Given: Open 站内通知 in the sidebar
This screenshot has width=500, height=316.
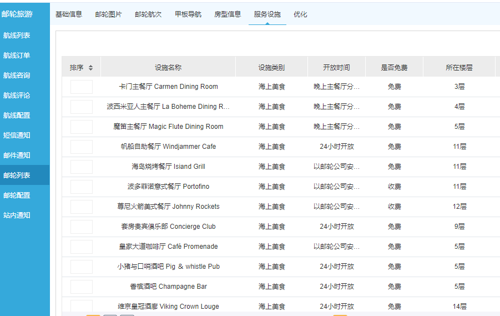Looking at the screenshot, I should click(x=17, y=215).
